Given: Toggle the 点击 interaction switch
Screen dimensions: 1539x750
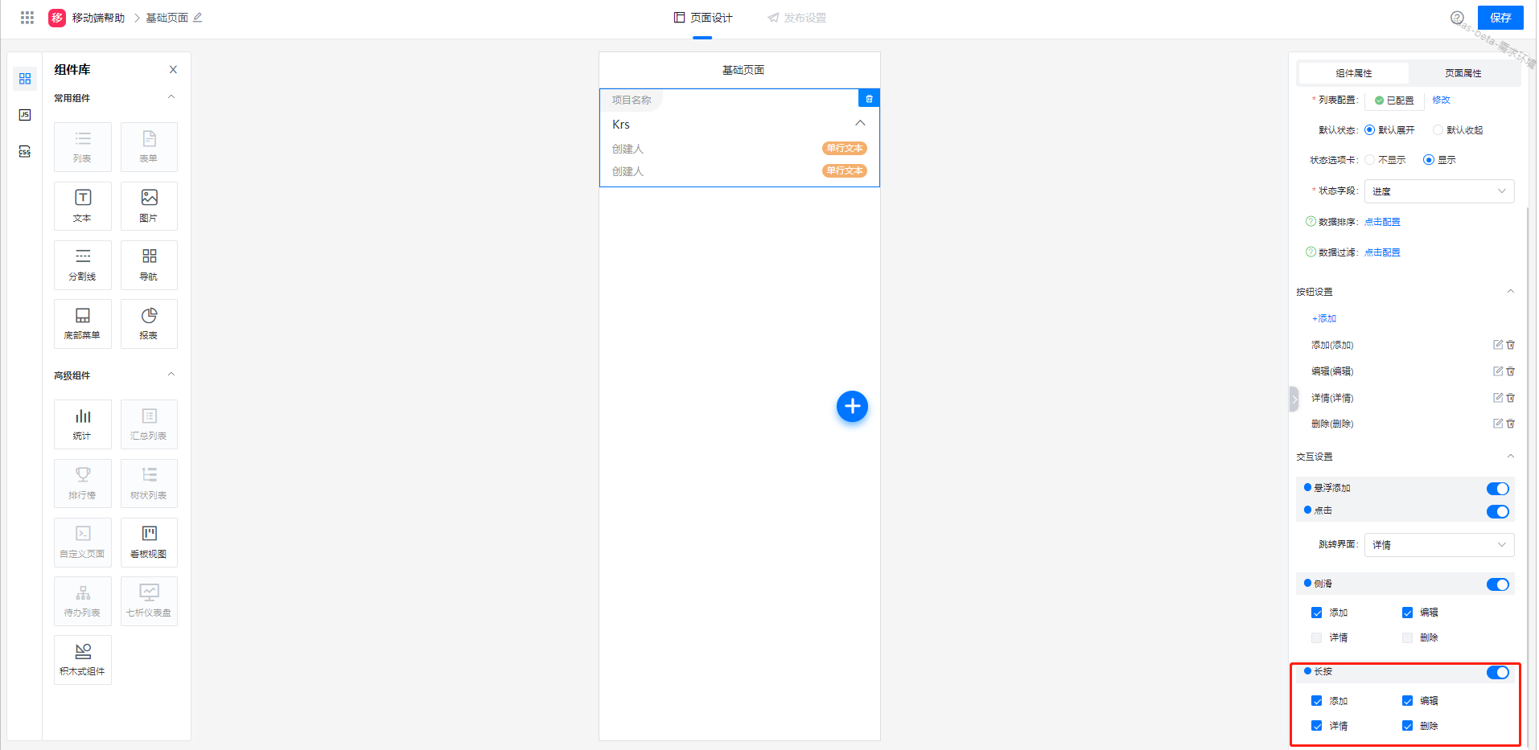Looking at the screenshot, I should (1497, 511).
